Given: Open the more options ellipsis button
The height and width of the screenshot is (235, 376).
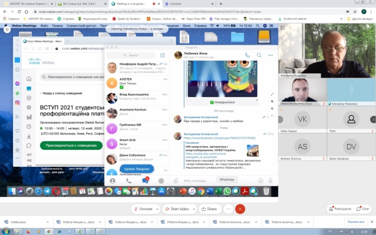Looking at the screenshot, I should pos(229,209).
